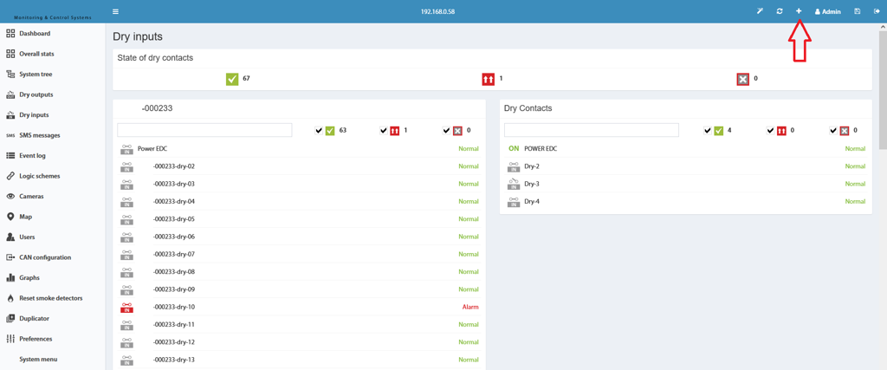Open the Admin user menu

click(x=827, y=11)
